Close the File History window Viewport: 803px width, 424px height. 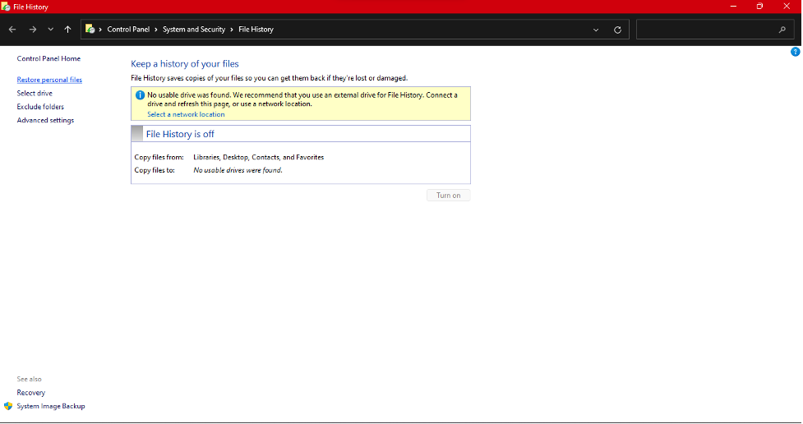787,6
